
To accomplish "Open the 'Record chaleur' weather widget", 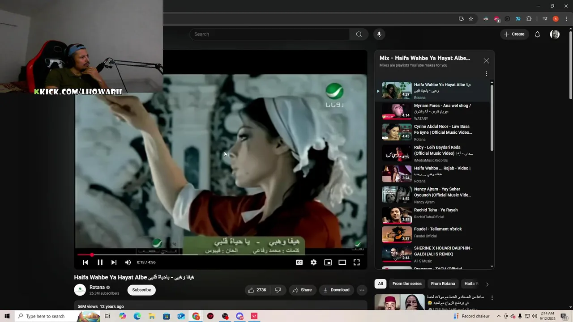I will pyautogui.click(x=471, y=316).
